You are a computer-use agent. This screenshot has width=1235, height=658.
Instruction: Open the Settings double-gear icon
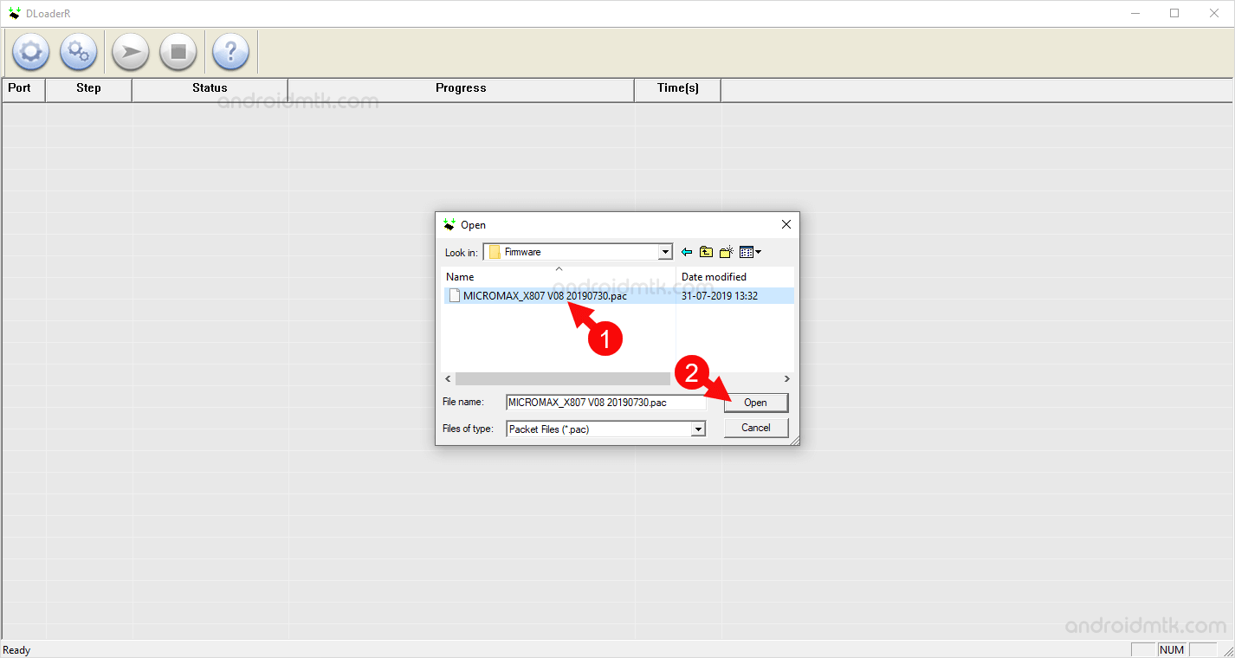[78, 52]
